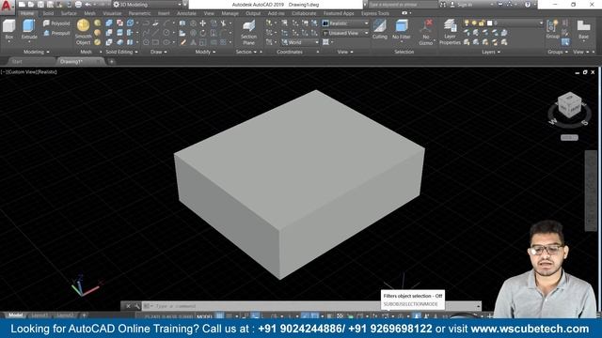
Task: Switch to the Visualize ribbon tab
Action: click(112, 13)
